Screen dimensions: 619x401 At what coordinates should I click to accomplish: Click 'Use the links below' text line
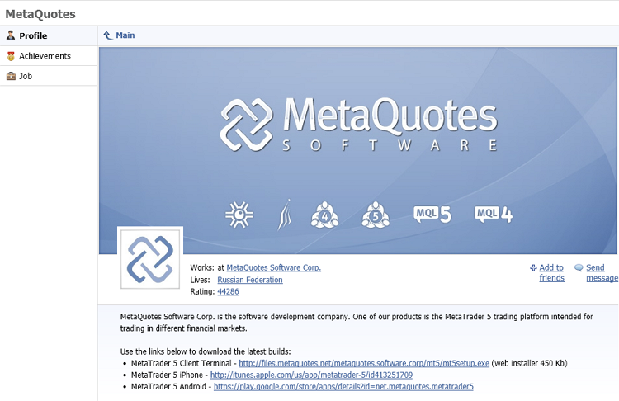206,351
